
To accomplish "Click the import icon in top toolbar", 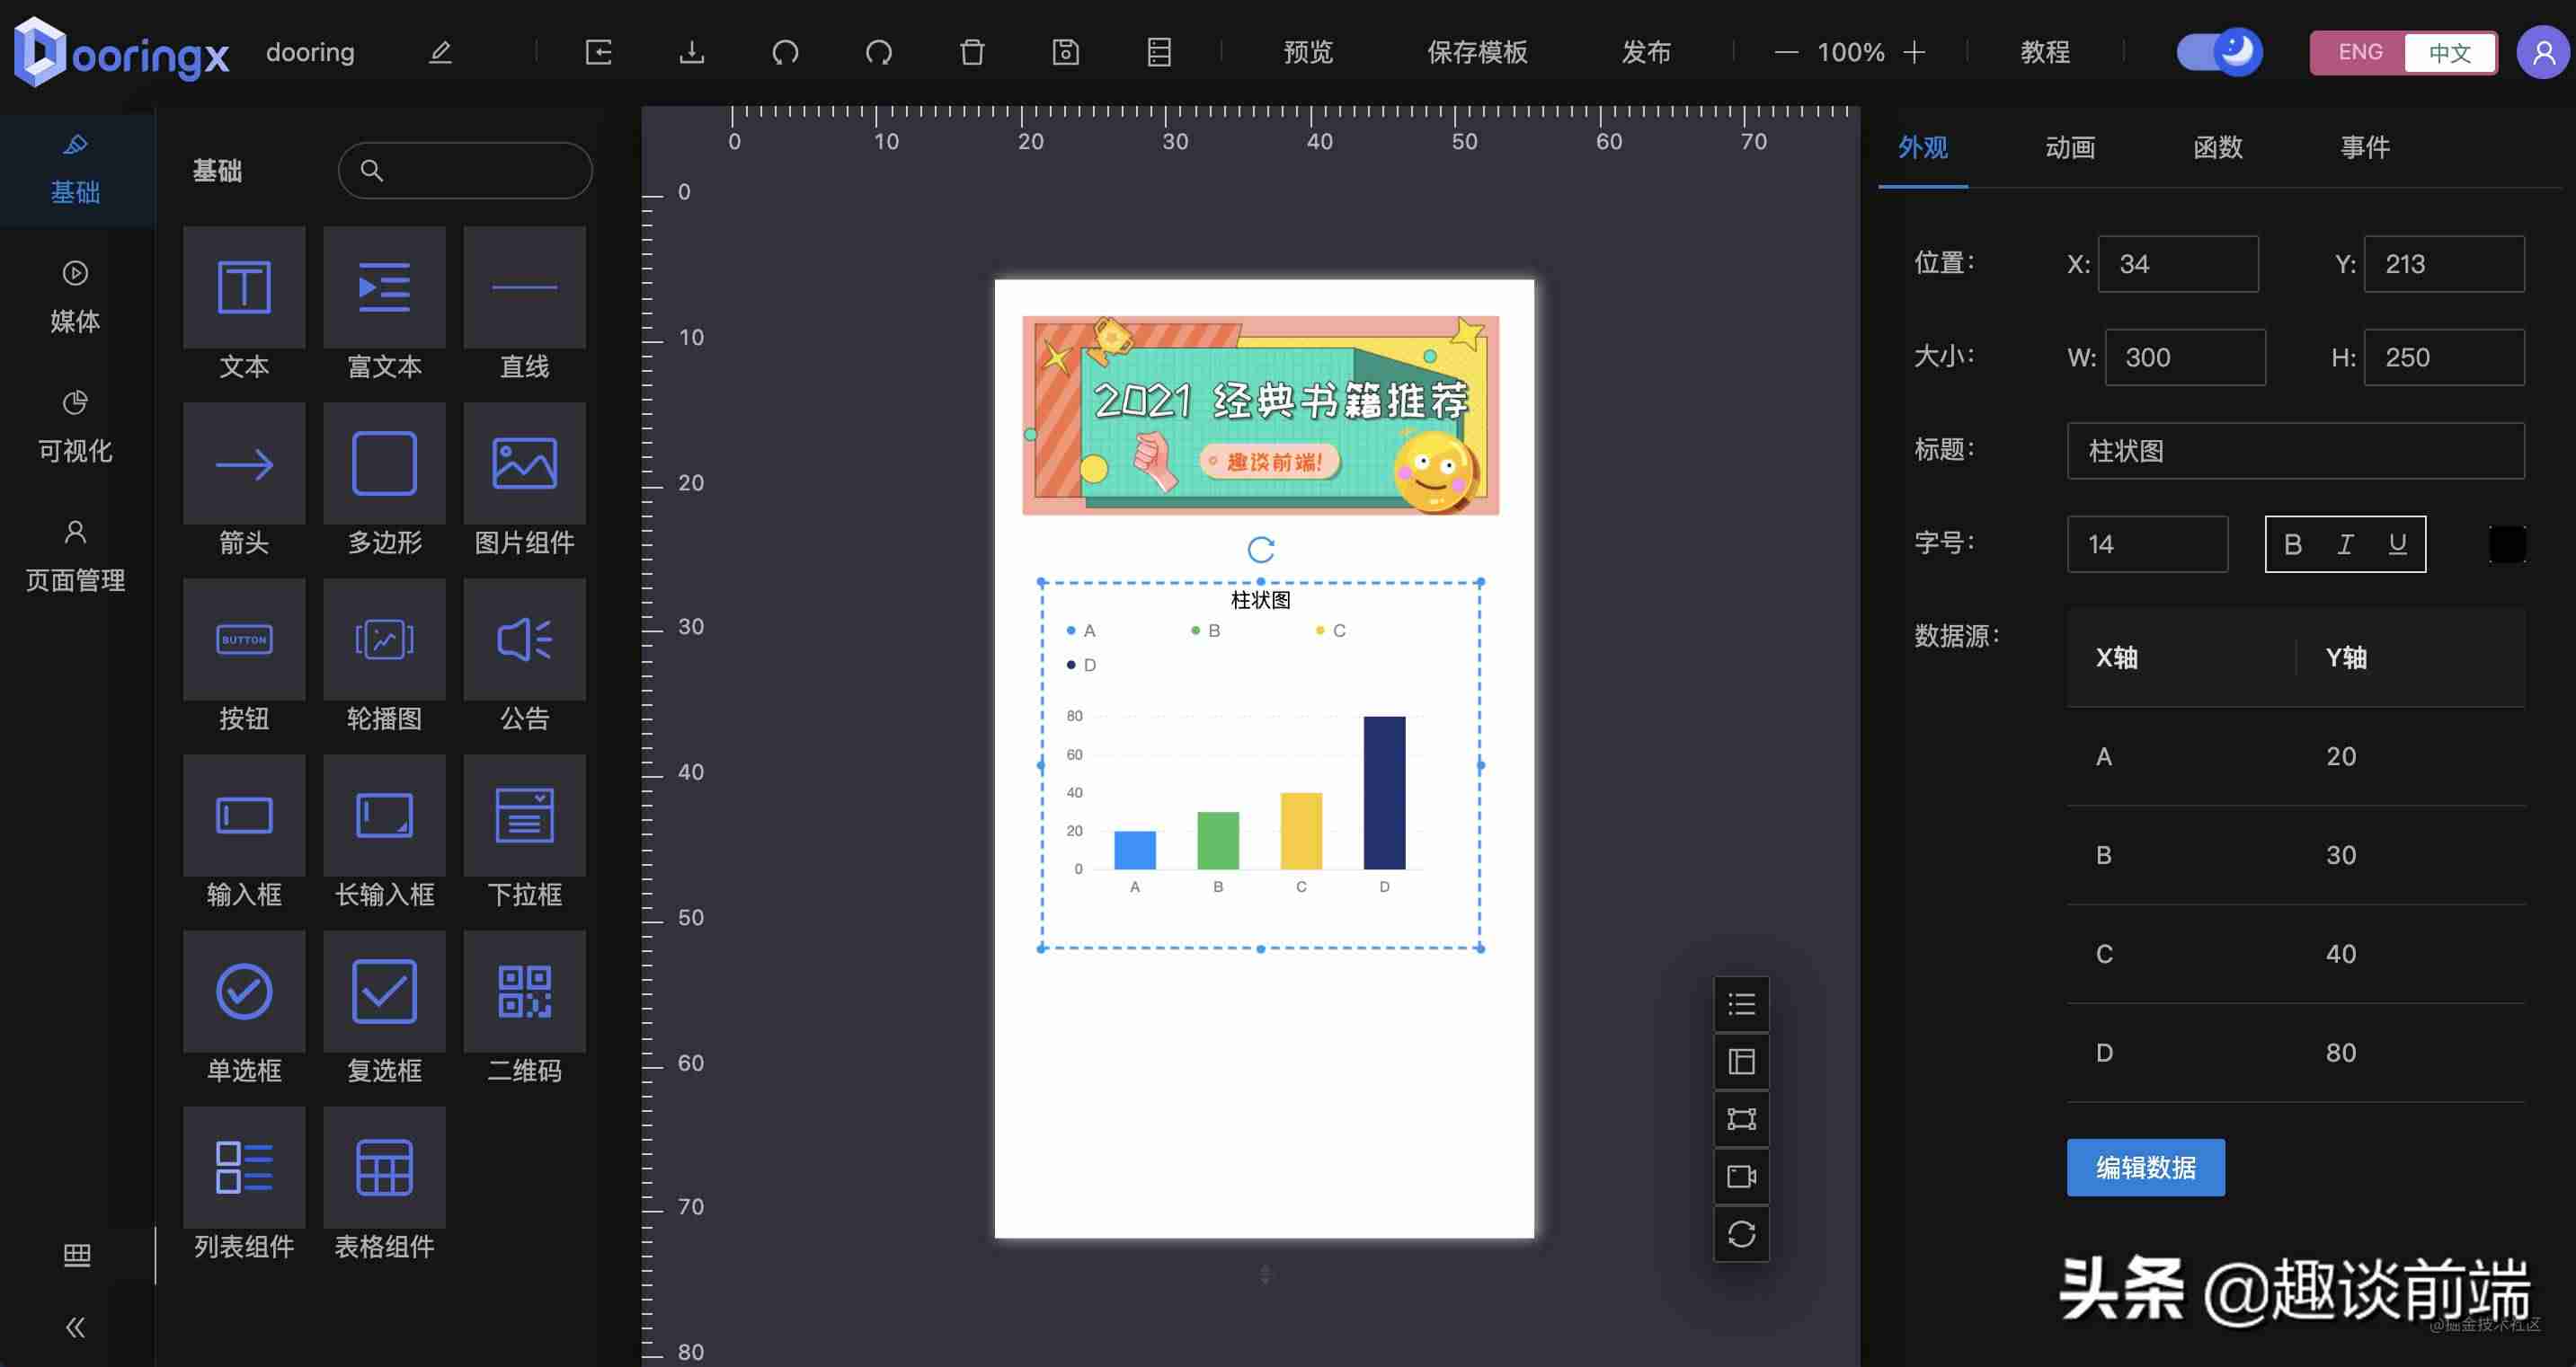I will pos(598,52).
